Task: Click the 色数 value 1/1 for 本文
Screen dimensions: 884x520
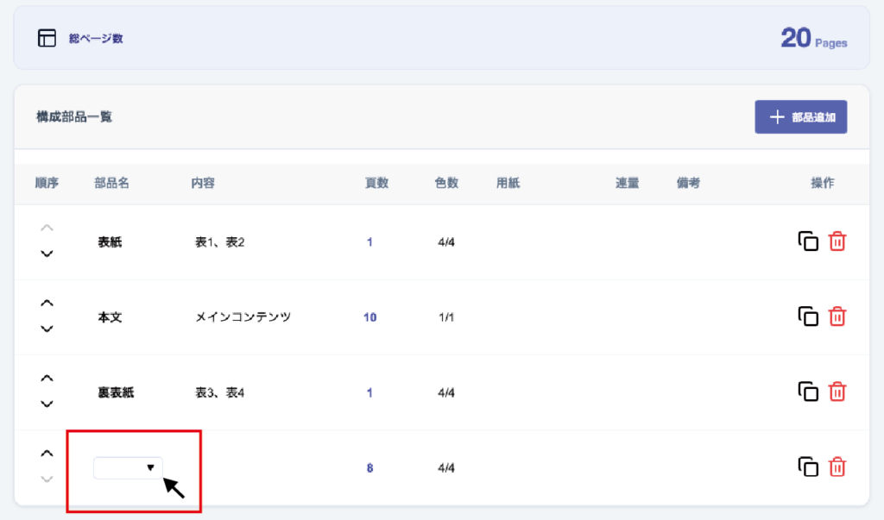Action: pyautogui.click(x=446, y=317)
